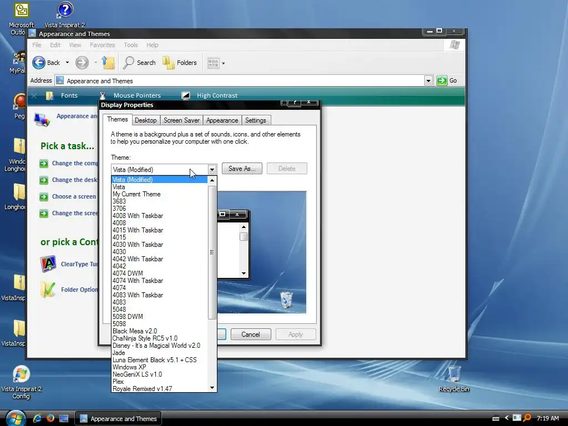Viewport: 568px width, 426px height.
Task: Click the Address bar field
Action: (239, 80)
